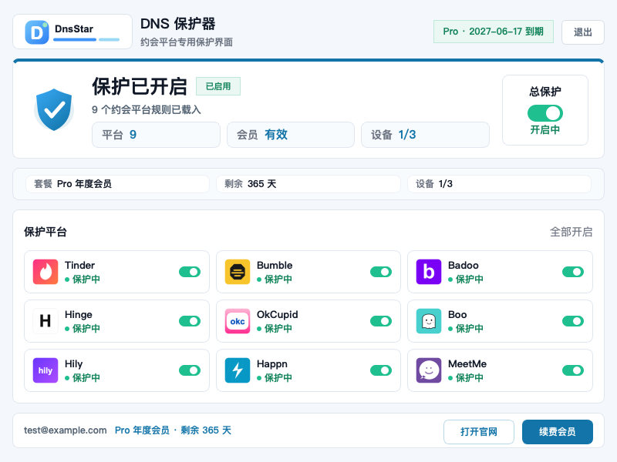Viewport: 617px width, 462px height.
Task: Click Tinder's 保护中 status
Action: click(x=83, y=280)
